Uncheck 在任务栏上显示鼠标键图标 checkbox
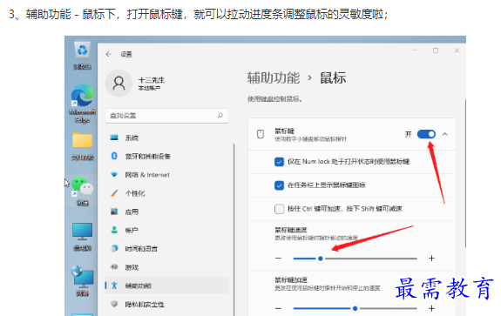 pyautogui.click(x=279, y=185)
